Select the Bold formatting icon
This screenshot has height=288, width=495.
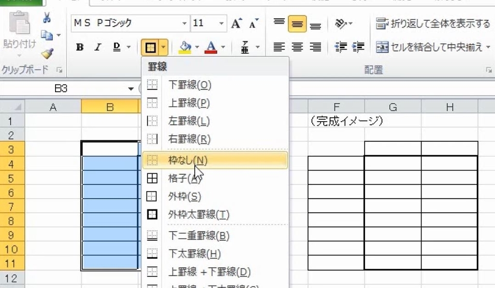coord(80,47)
